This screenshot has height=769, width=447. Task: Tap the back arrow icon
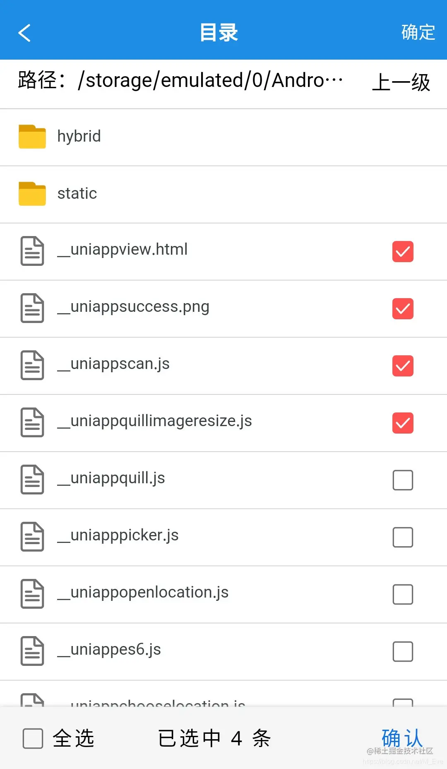[24, 33]
